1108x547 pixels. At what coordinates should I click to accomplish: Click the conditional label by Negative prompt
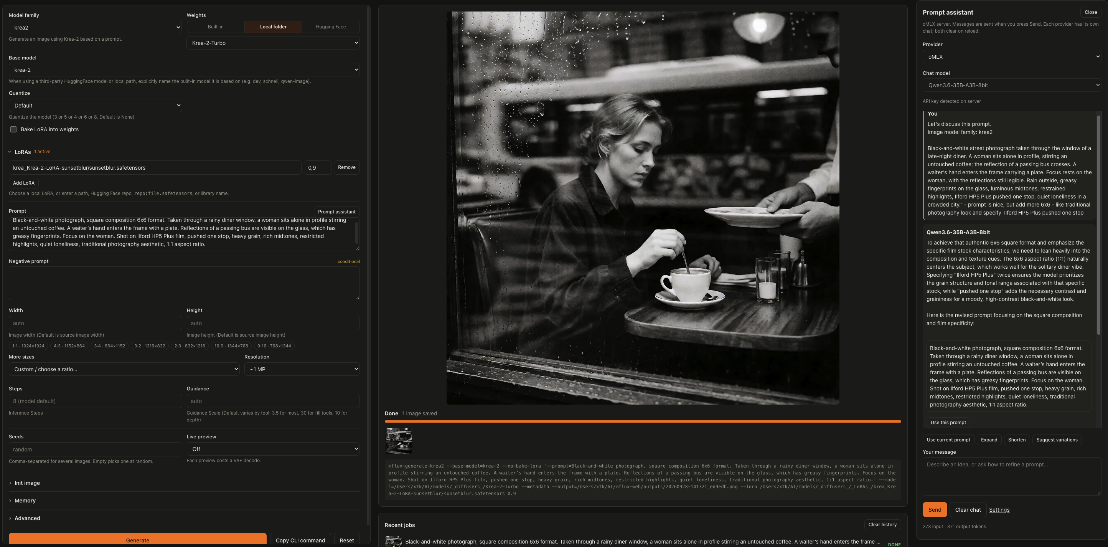[348, 262]
